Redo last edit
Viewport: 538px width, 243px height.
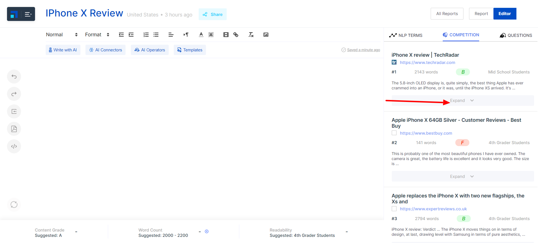(14, 94)
